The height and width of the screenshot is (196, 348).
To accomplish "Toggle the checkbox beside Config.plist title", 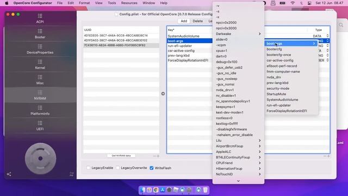I will point(116,14).
